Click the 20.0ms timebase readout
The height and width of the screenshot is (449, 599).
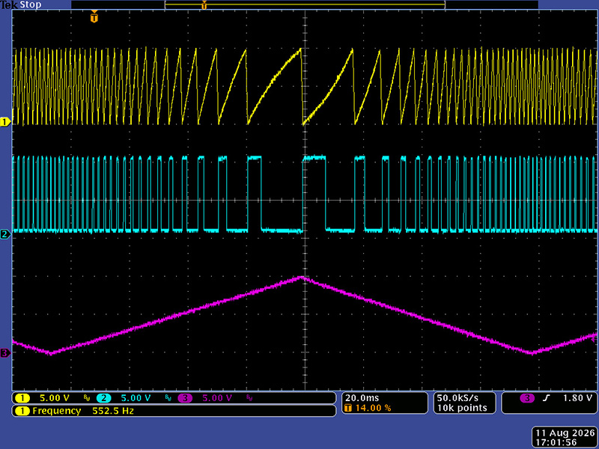point(362,398)
